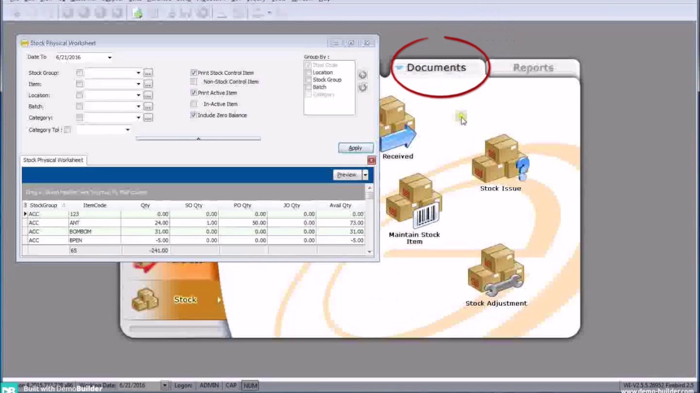700x393 pixels.
Task: Uncheck Print Active Item
Action: coord(194,93)
